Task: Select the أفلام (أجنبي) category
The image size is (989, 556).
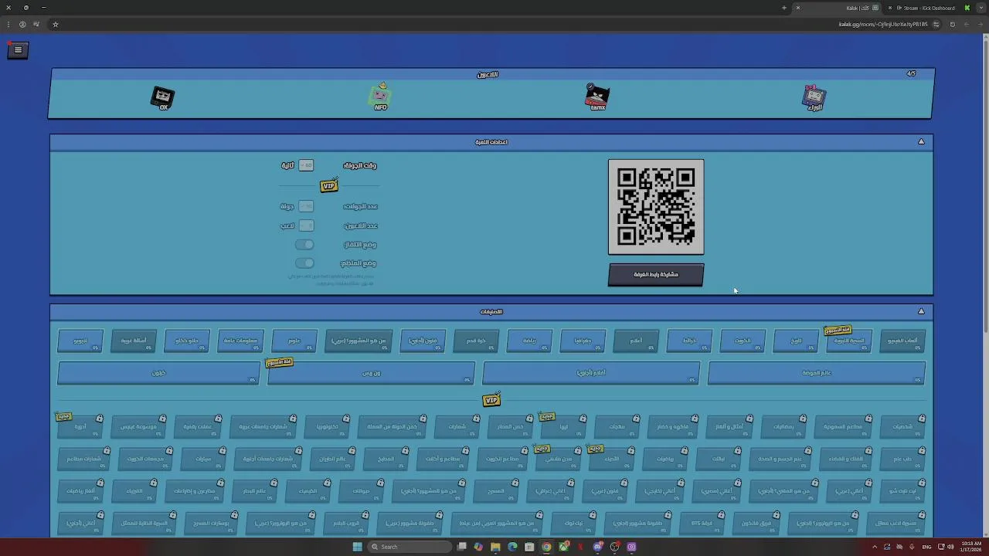Action: pos(591,373)
